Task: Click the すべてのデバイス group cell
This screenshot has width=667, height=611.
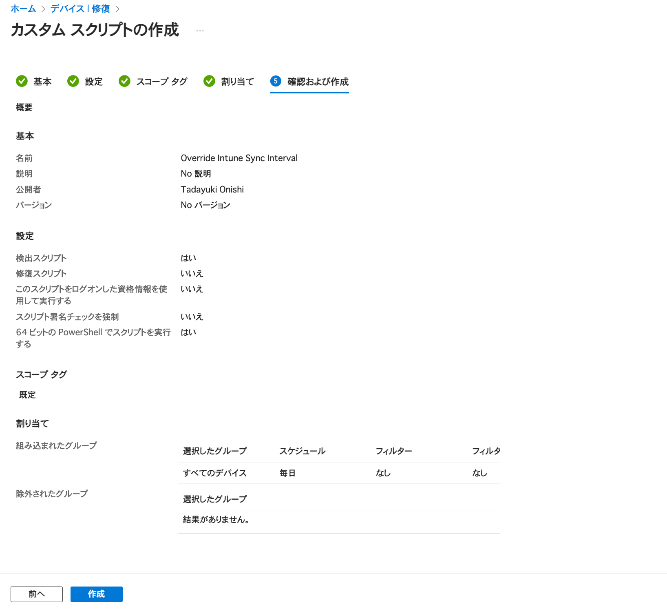Action: point(215,473)
